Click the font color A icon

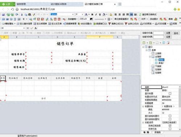(86, 14)
